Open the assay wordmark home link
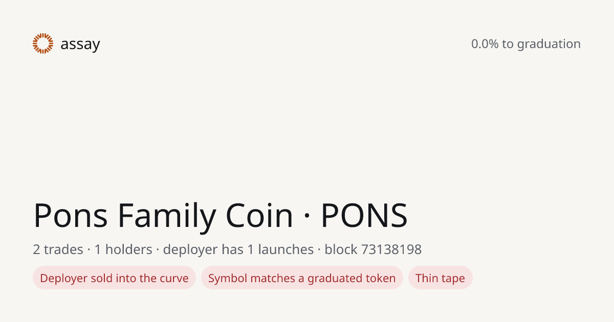 point(80,44)
